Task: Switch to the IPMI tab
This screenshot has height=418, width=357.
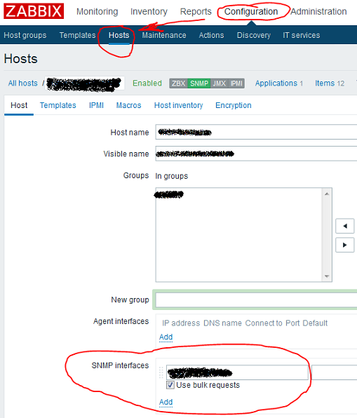Action: (x=96, y=105)
